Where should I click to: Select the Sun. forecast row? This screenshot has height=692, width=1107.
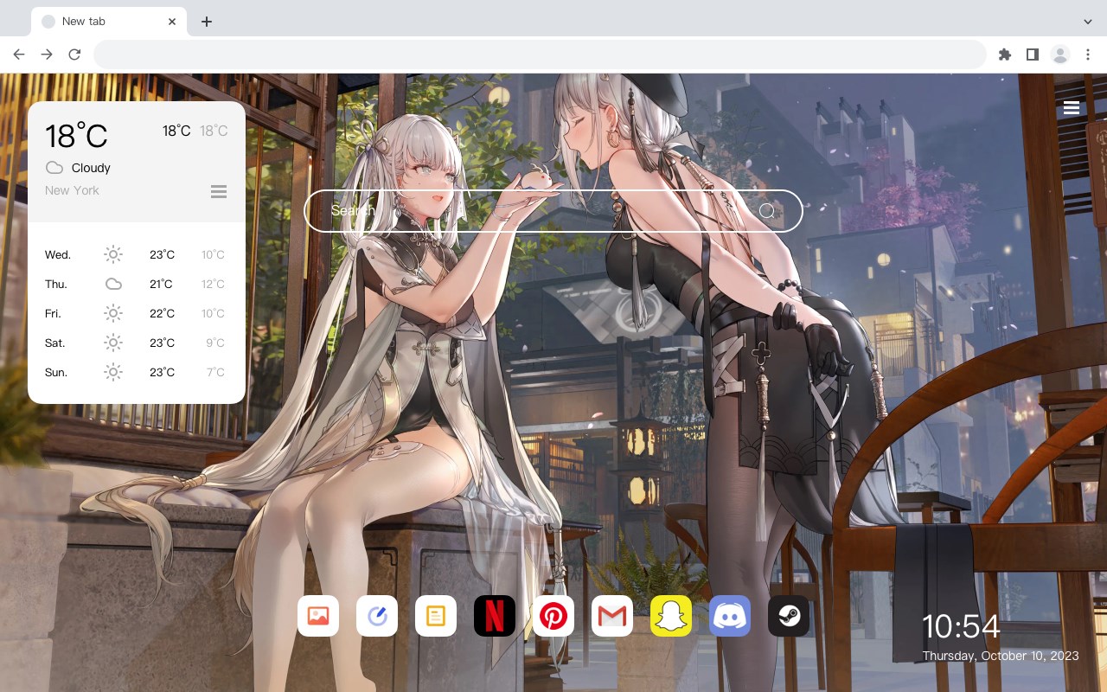click(136, 372)
